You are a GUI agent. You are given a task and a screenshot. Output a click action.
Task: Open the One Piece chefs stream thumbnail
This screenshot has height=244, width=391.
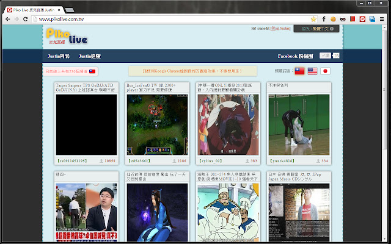[228, 212]
